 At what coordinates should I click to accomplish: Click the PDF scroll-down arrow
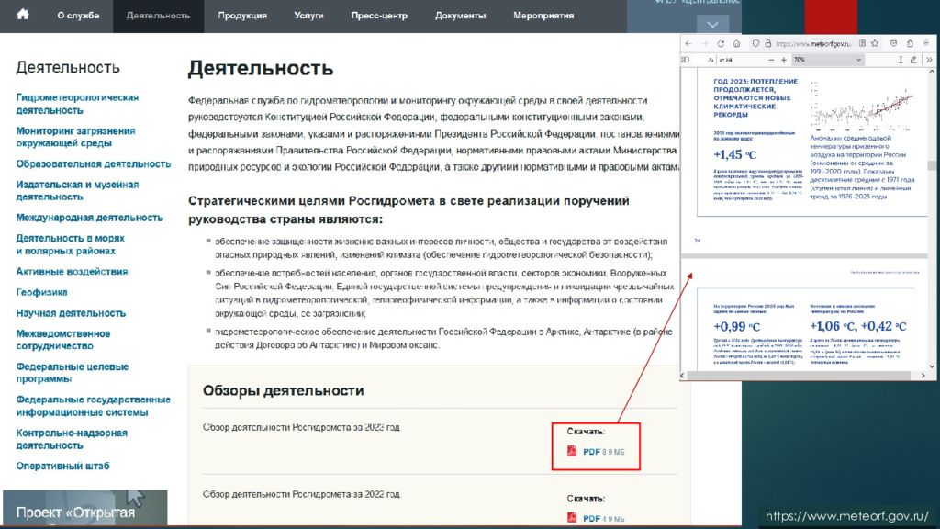[931, 366]
